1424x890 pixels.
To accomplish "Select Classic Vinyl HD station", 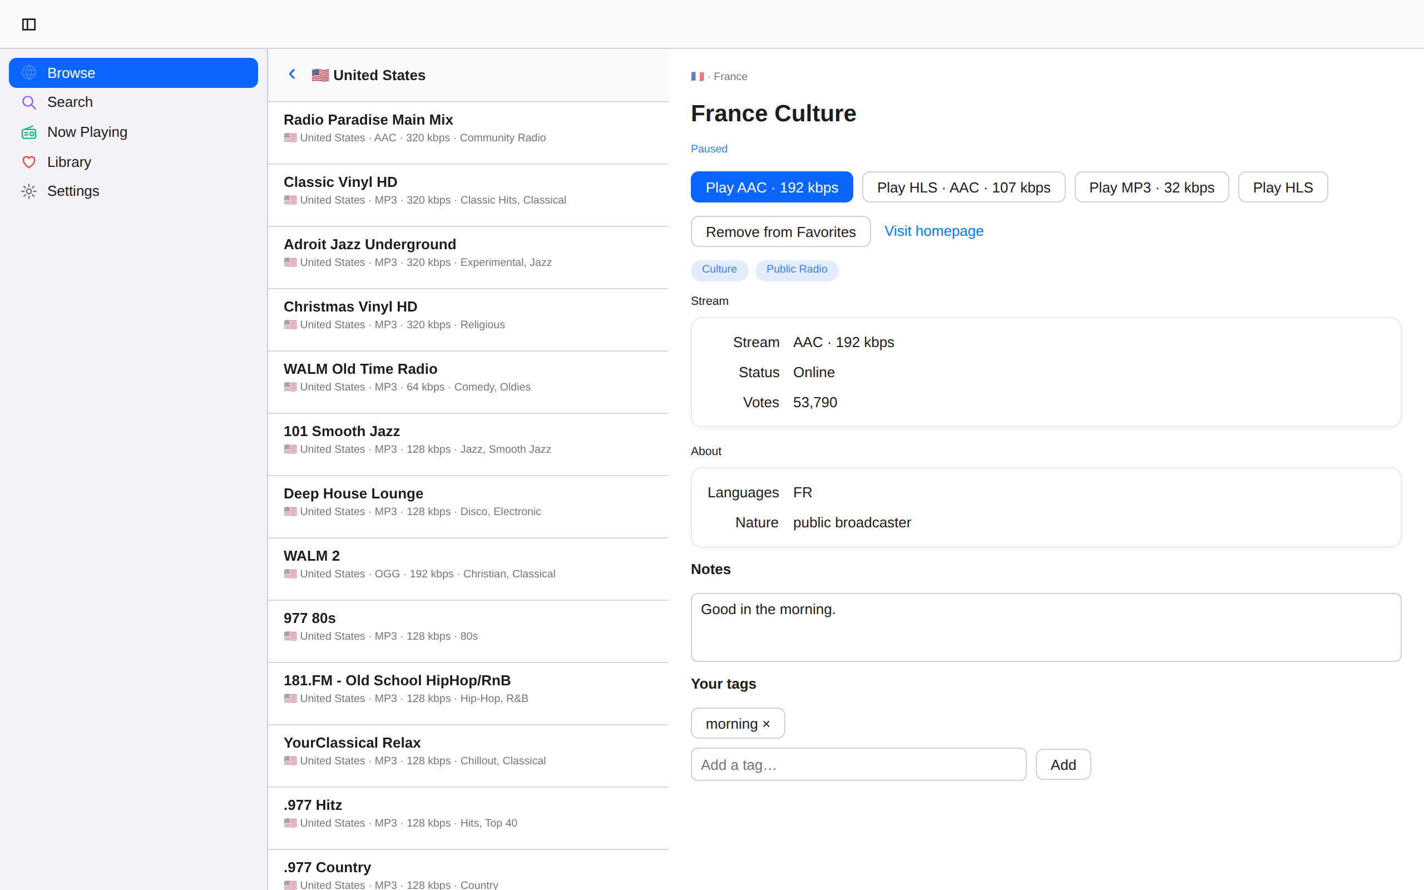I will (468, 195).
